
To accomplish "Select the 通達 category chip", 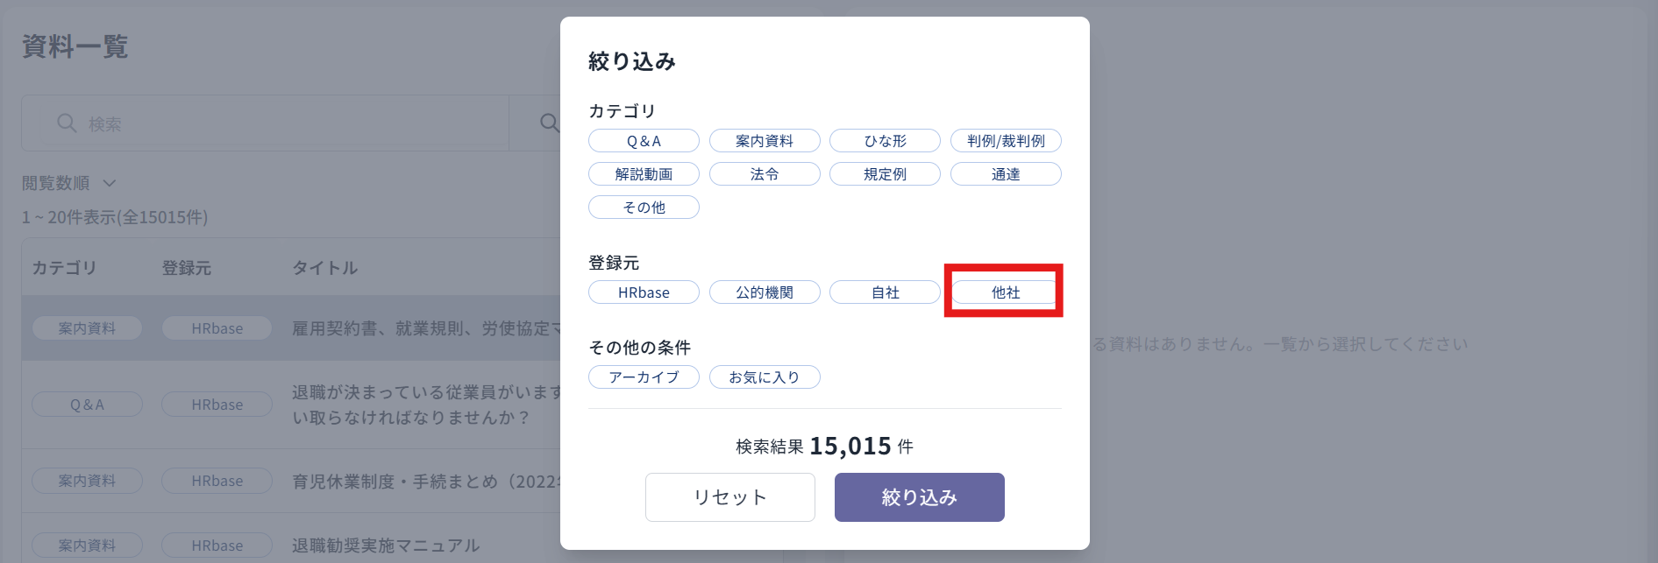I will (x=1006, y=174).
